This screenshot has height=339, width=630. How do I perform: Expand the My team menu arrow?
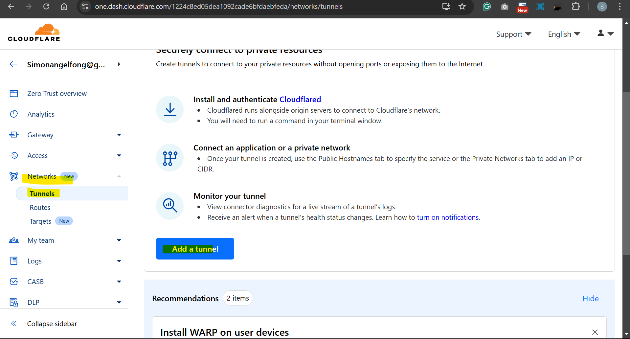click(119, 240)
